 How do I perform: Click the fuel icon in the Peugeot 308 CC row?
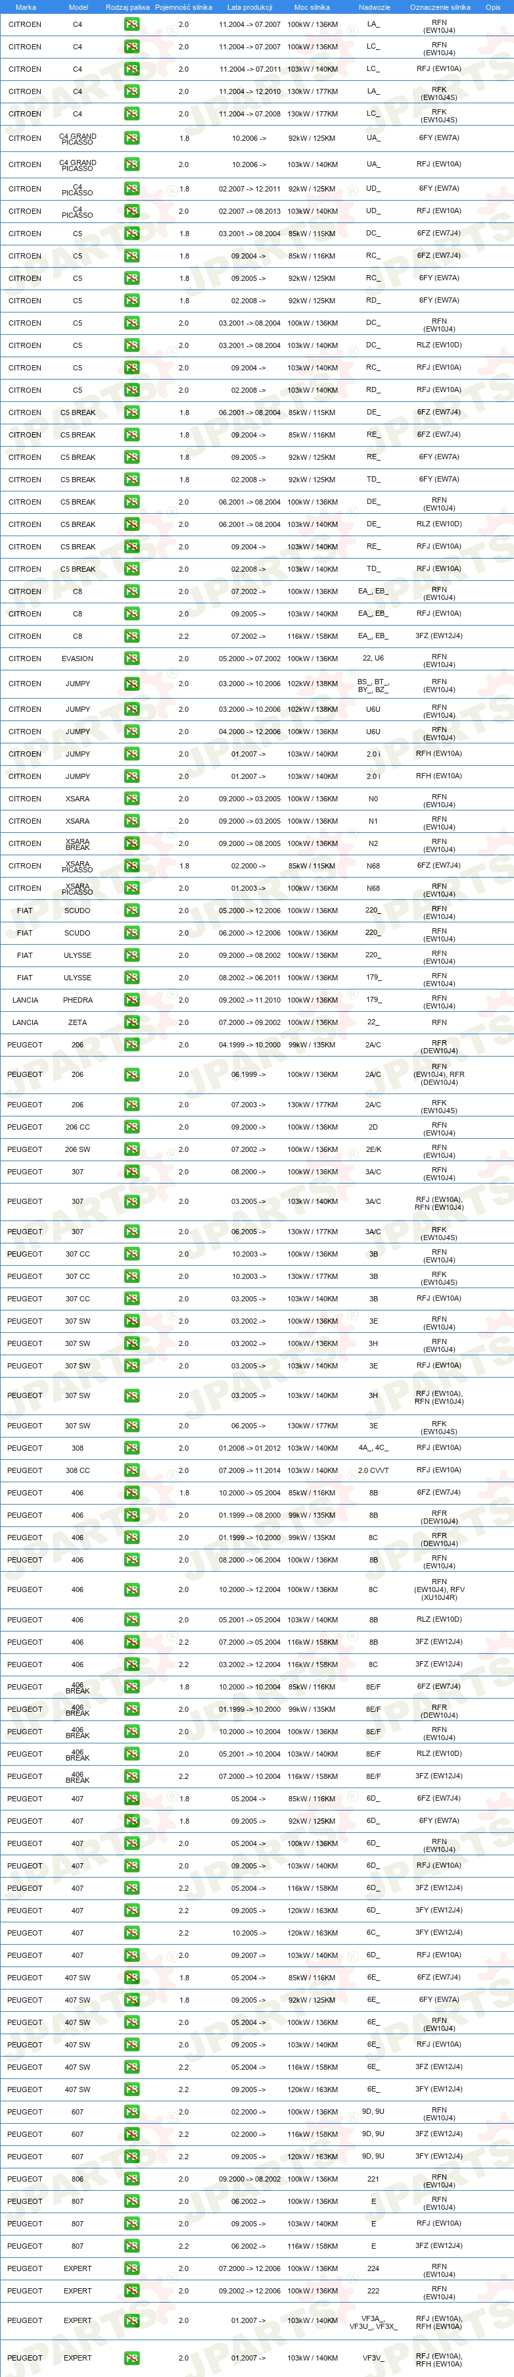[131, 1470]
